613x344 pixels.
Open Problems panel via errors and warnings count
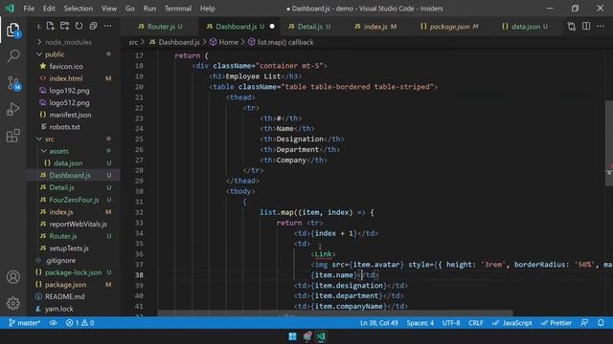pyautogui.click(x=79, y=323)
